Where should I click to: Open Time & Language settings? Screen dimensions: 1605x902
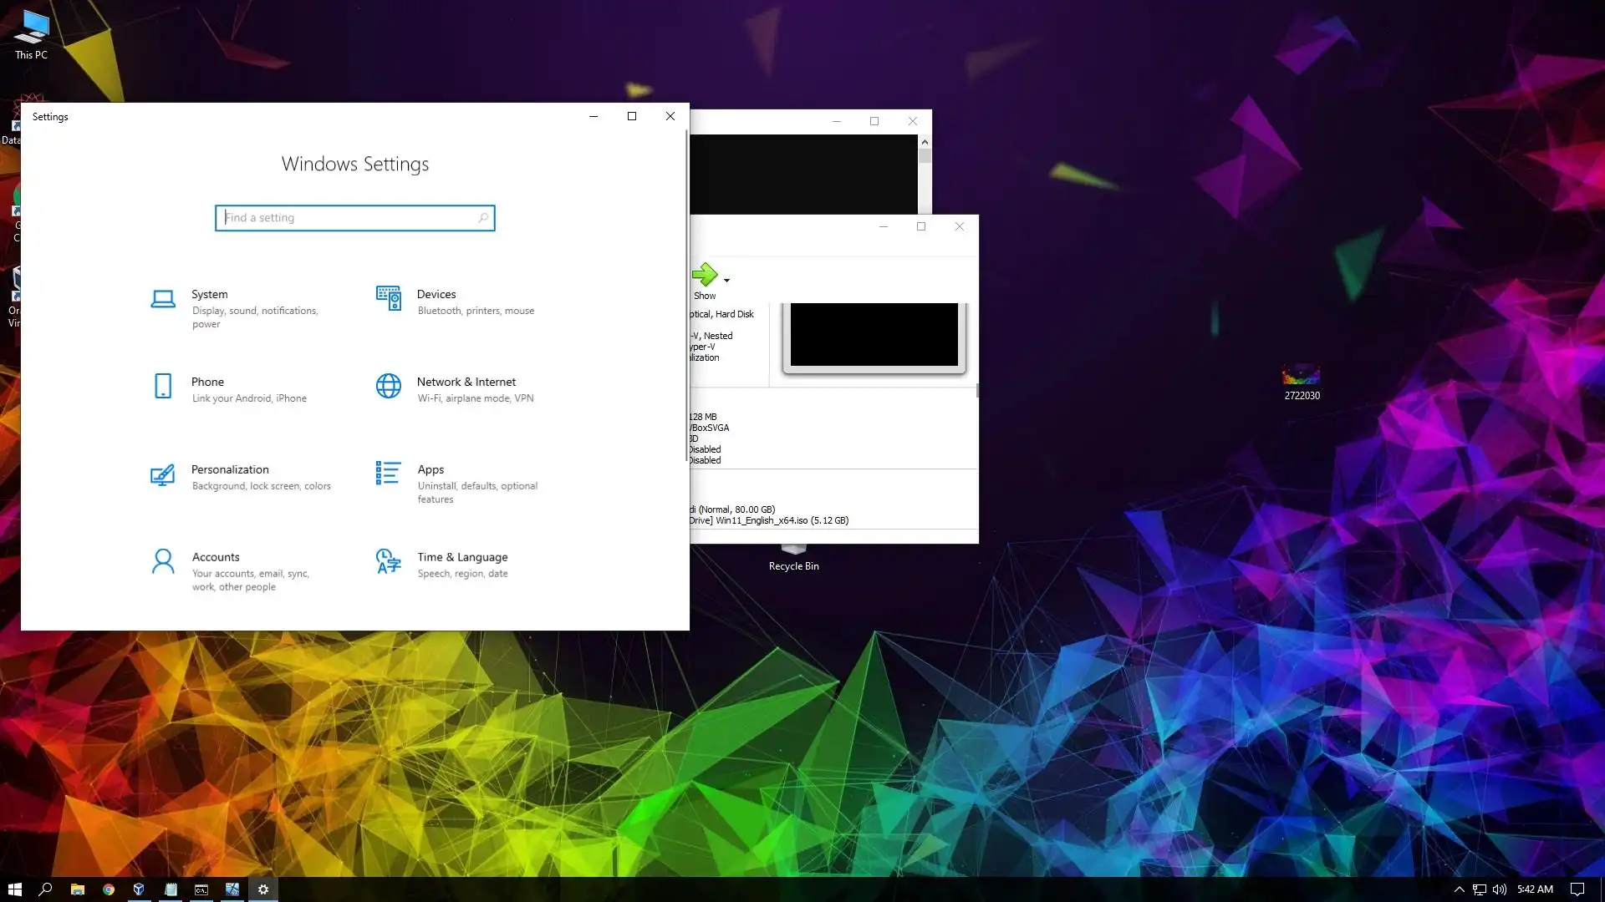pos(461,558)
